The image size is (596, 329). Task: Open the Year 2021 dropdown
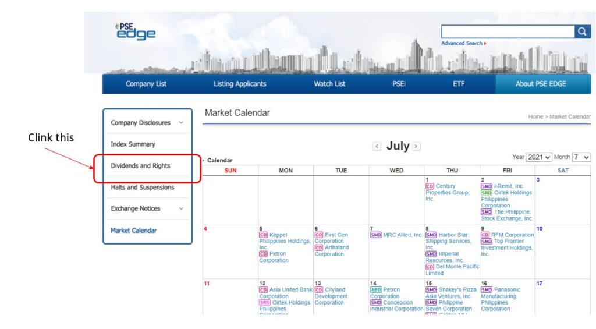(x=539, y=157)
